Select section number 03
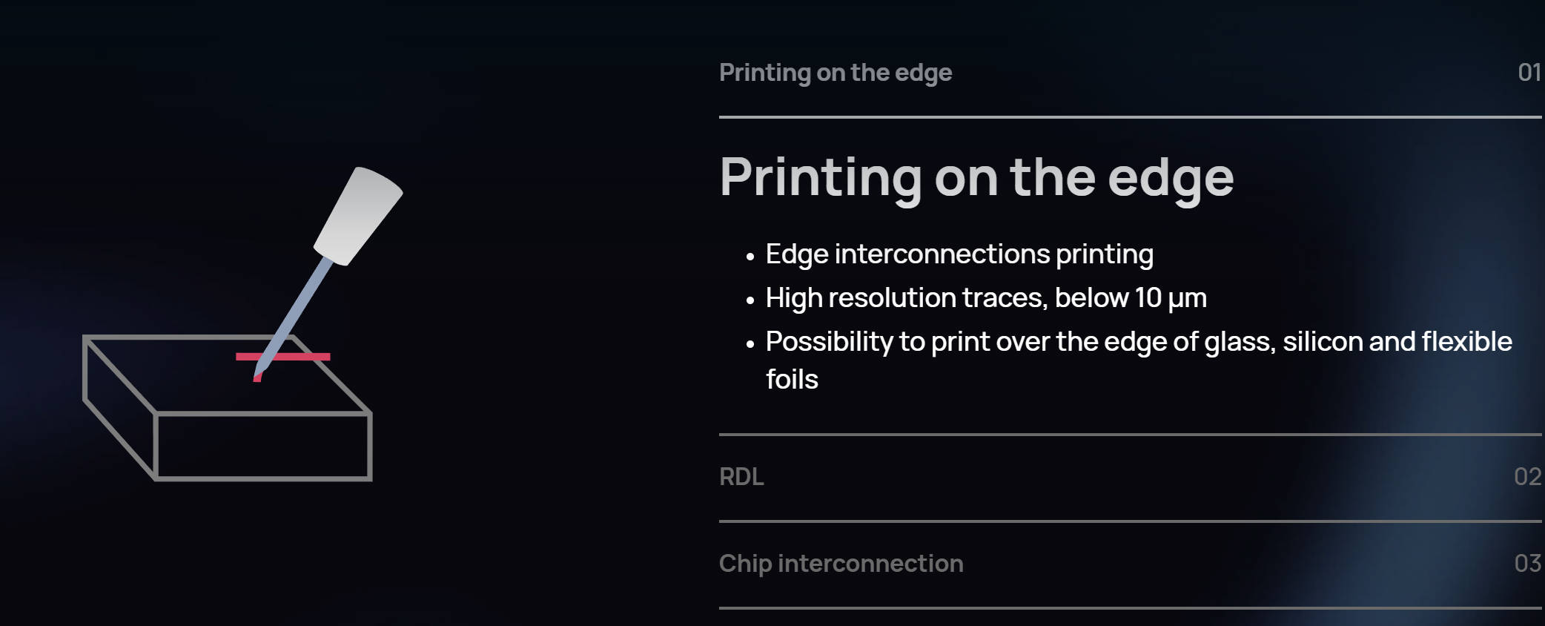Viewport: 1545px width, 626px height. (1527, 564)
